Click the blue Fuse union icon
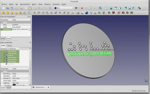 point(87,13)
